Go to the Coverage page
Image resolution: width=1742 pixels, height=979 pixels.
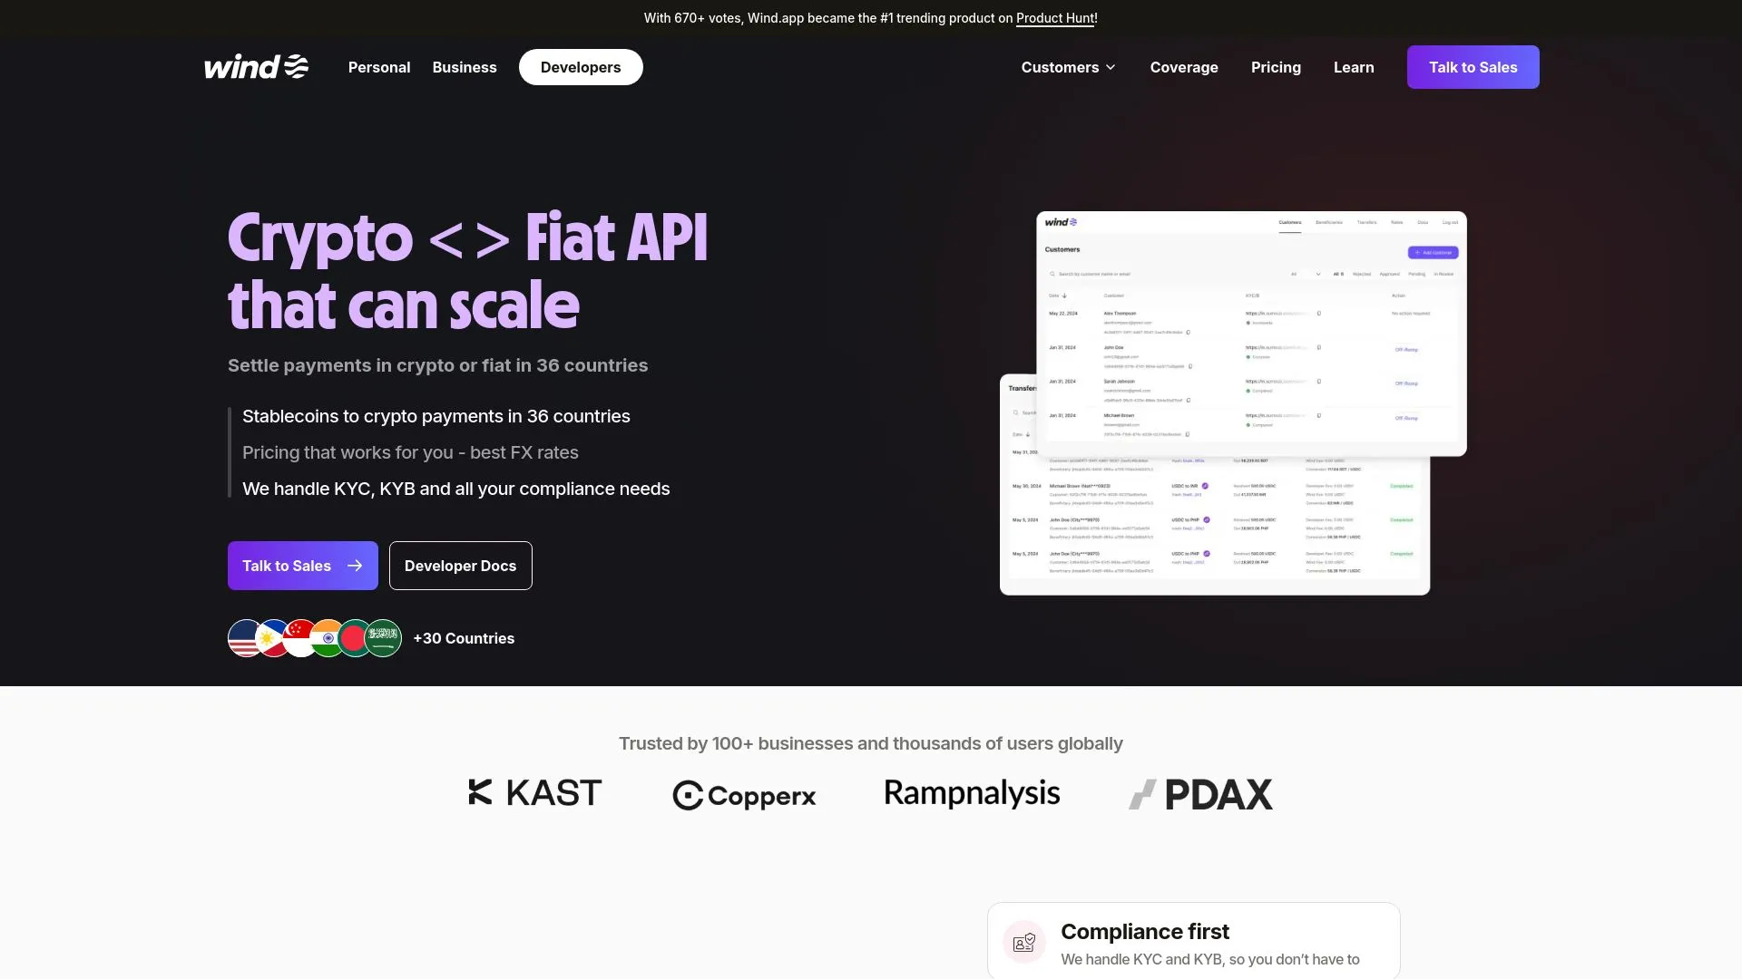point(1184,67)
